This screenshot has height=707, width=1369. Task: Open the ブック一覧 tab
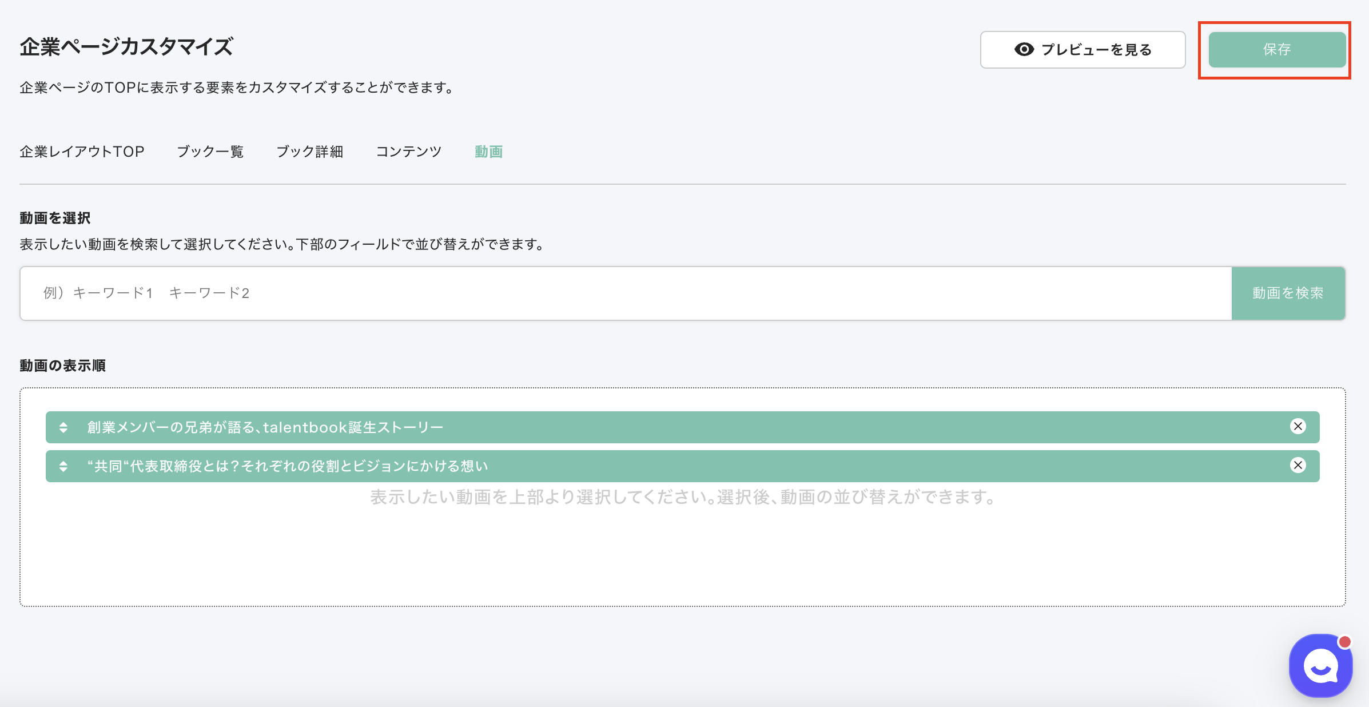210,152
